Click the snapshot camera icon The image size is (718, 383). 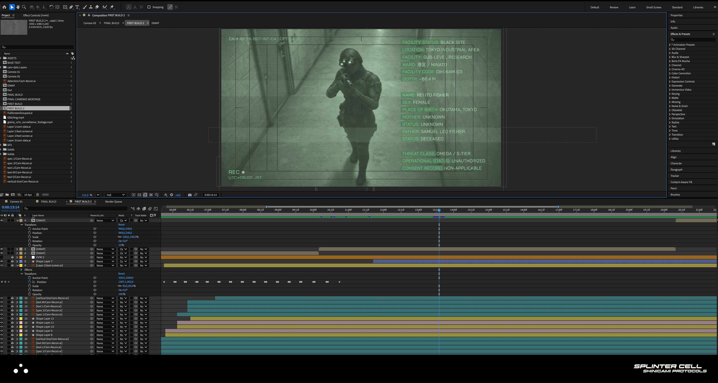[x=190, y=195]
